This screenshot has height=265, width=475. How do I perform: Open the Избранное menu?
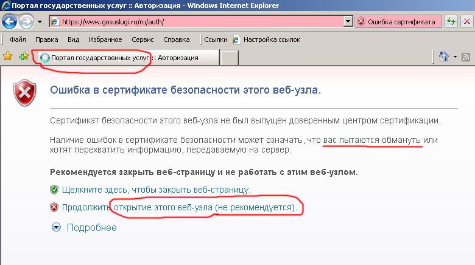[x=105, y=40]
